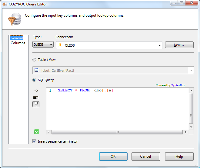Click the Cancel button
The height and width of the screenshot is (168, 200).
146,156
